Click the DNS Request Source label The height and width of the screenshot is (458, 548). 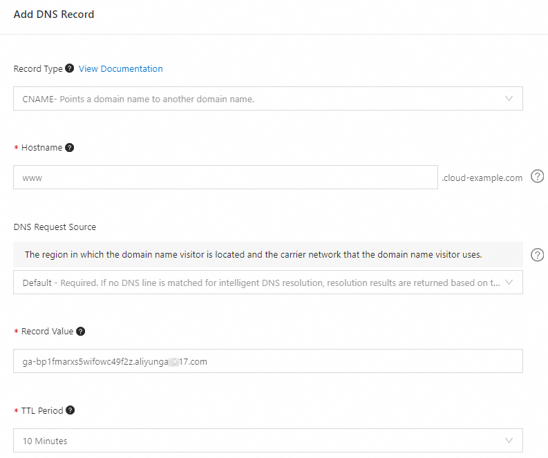[55, 227]
